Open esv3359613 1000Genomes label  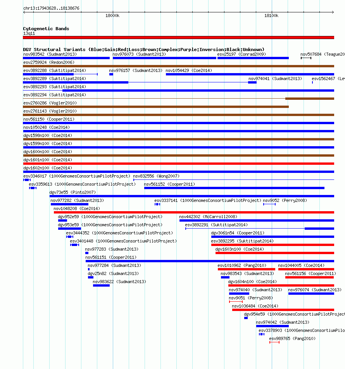82,184
